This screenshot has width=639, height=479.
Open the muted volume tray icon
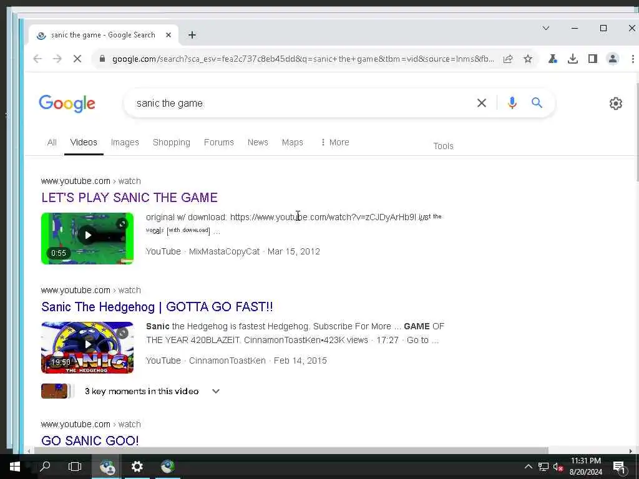click(x=558, y=467)
